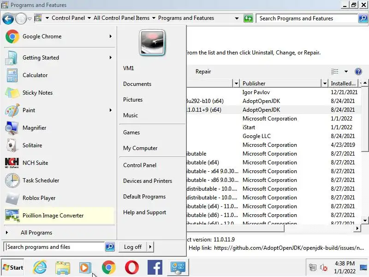The width and height of the screenshot is (369, 277).
Task: Open Windows Explorer folder in taskbar
Action: pos(63,267)
